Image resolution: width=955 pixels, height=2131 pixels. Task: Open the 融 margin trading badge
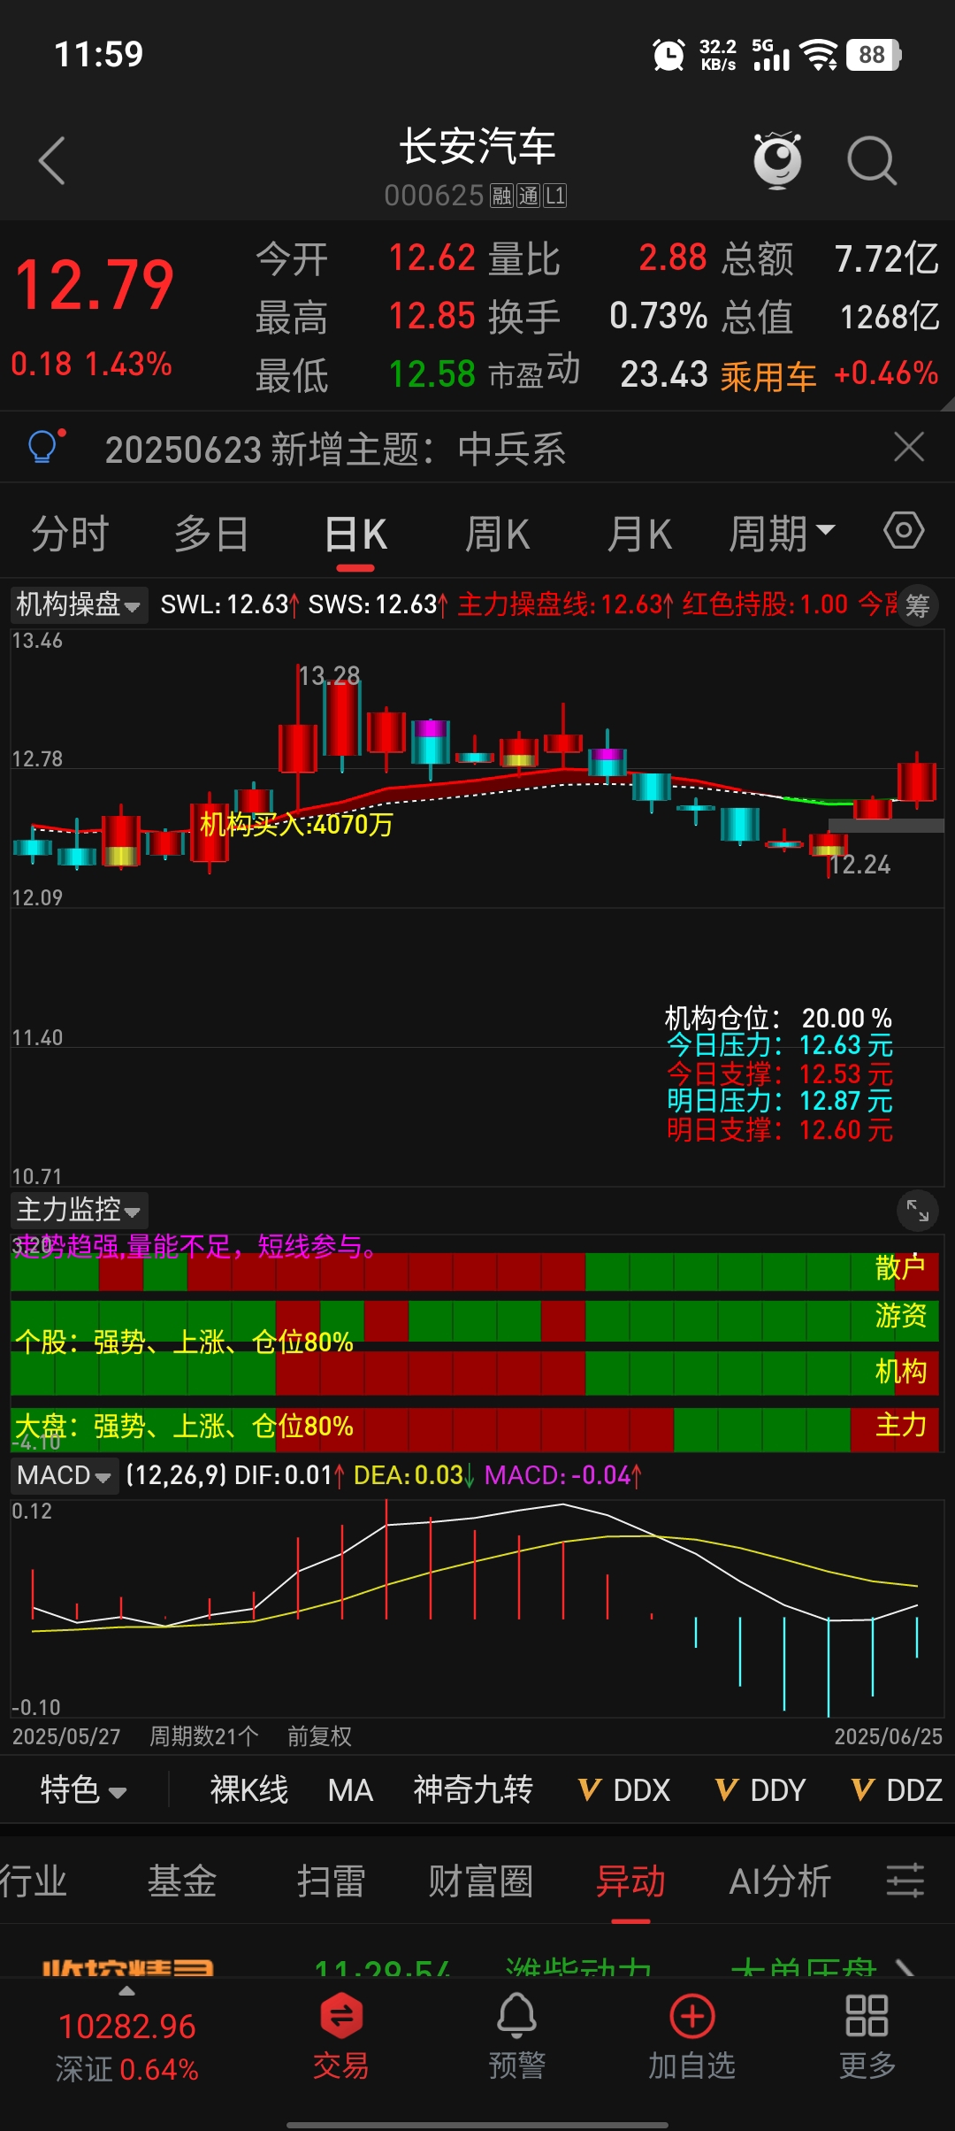coord(502,196)
